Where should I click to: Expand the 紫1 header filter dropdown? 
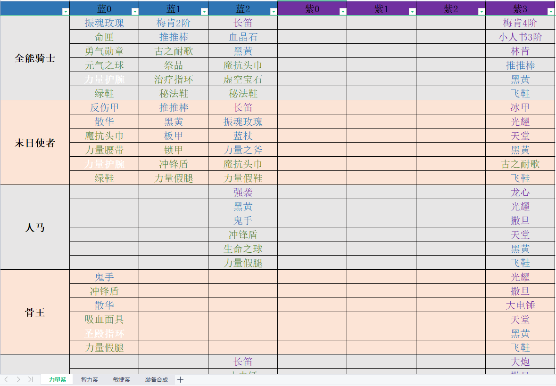tap(412, 11)
